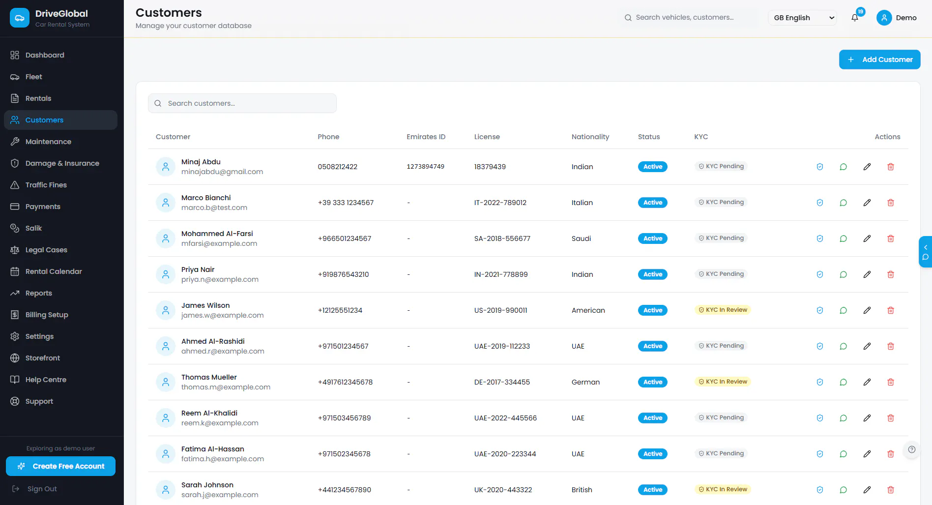Edit Thomas Mueller with pencil icon
Image resolution: width=932 pixels, height=505 pixels.
867,382
